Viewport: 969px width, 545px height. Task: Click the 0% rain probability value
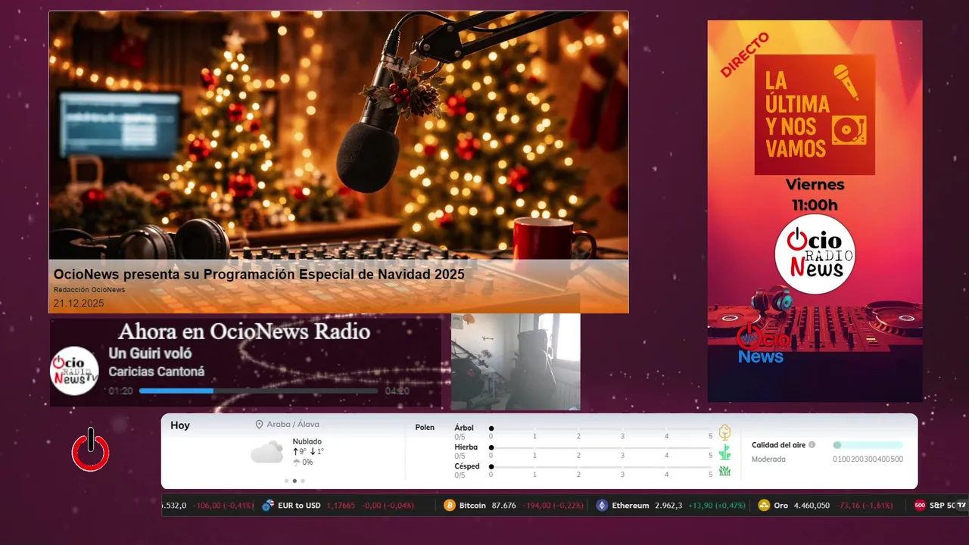[x=307, y=462]
